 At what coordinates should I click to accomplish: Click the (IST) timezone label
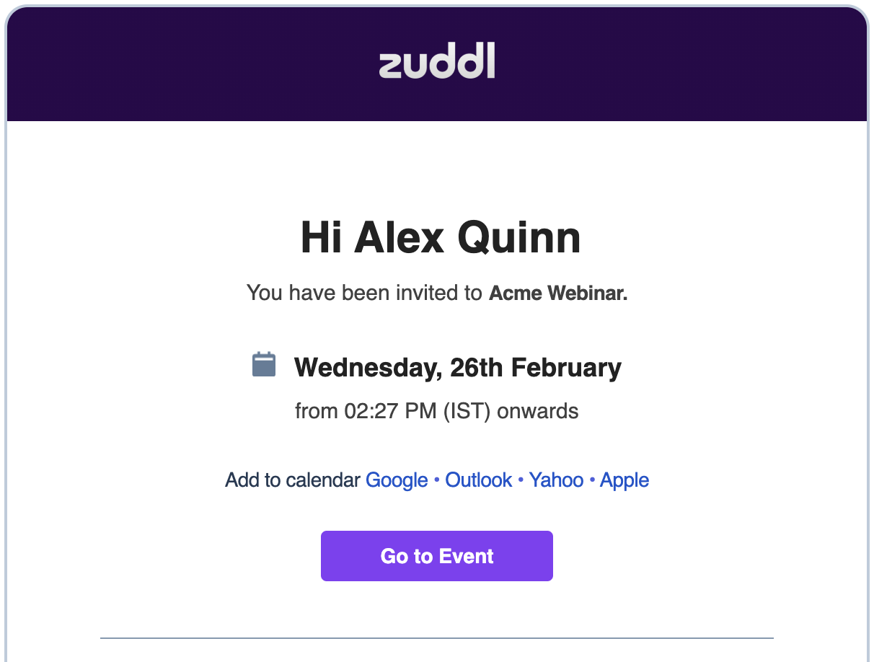coord(467,412)
